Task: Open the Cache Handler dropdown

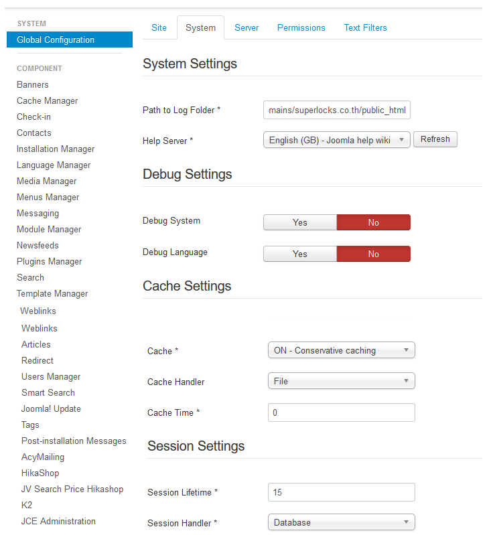Action: coord(342,381)
